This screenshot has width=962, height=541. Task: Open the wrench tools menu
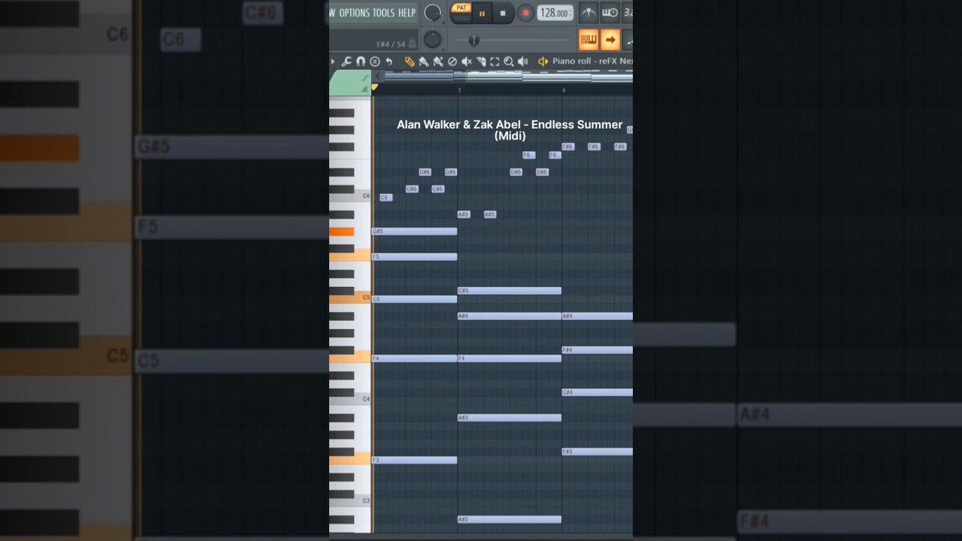346,62
